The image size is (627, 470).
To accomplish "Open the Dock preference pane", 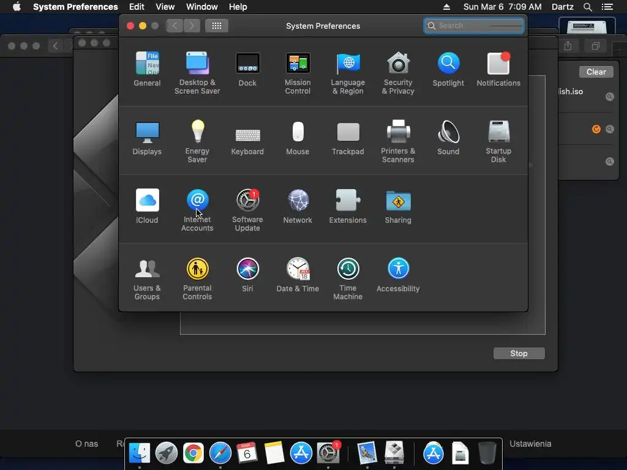I will click(247, 69).
